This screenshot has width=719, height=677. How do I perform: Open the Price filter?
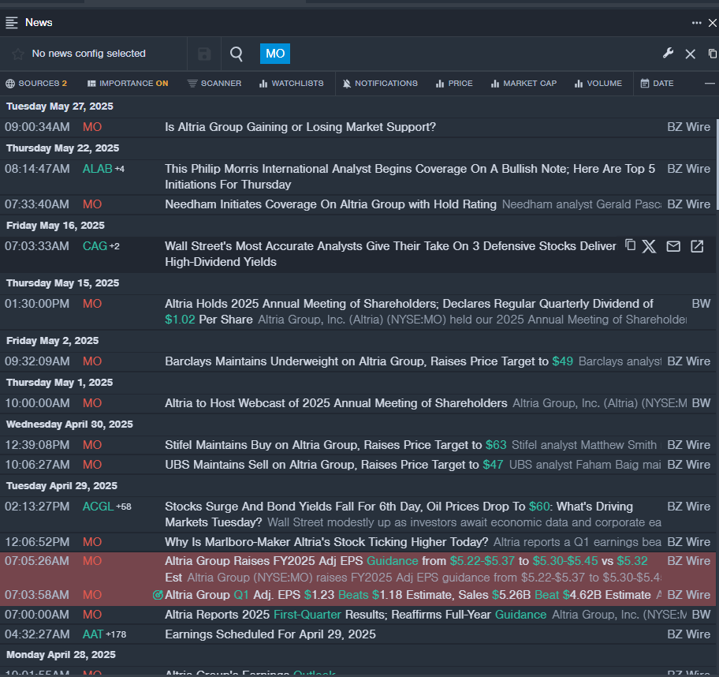pos(454,84)
